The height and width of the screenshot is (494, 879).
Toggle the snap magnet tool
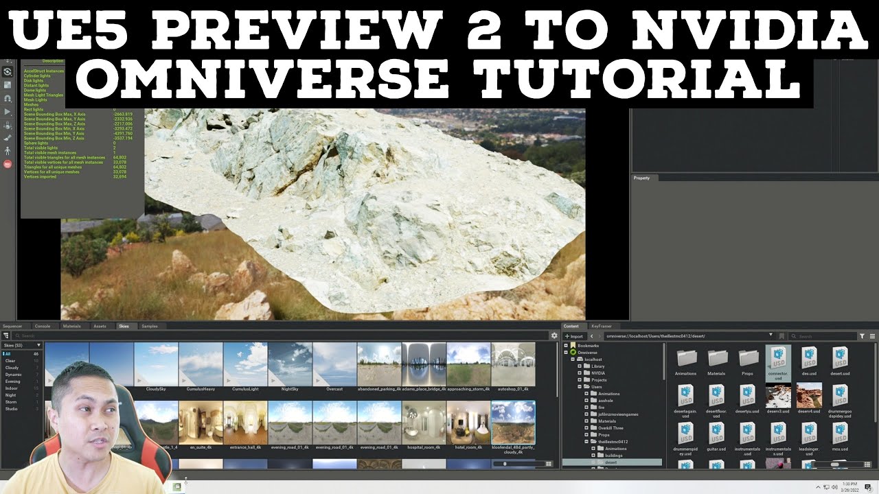(x=8, y=98)
